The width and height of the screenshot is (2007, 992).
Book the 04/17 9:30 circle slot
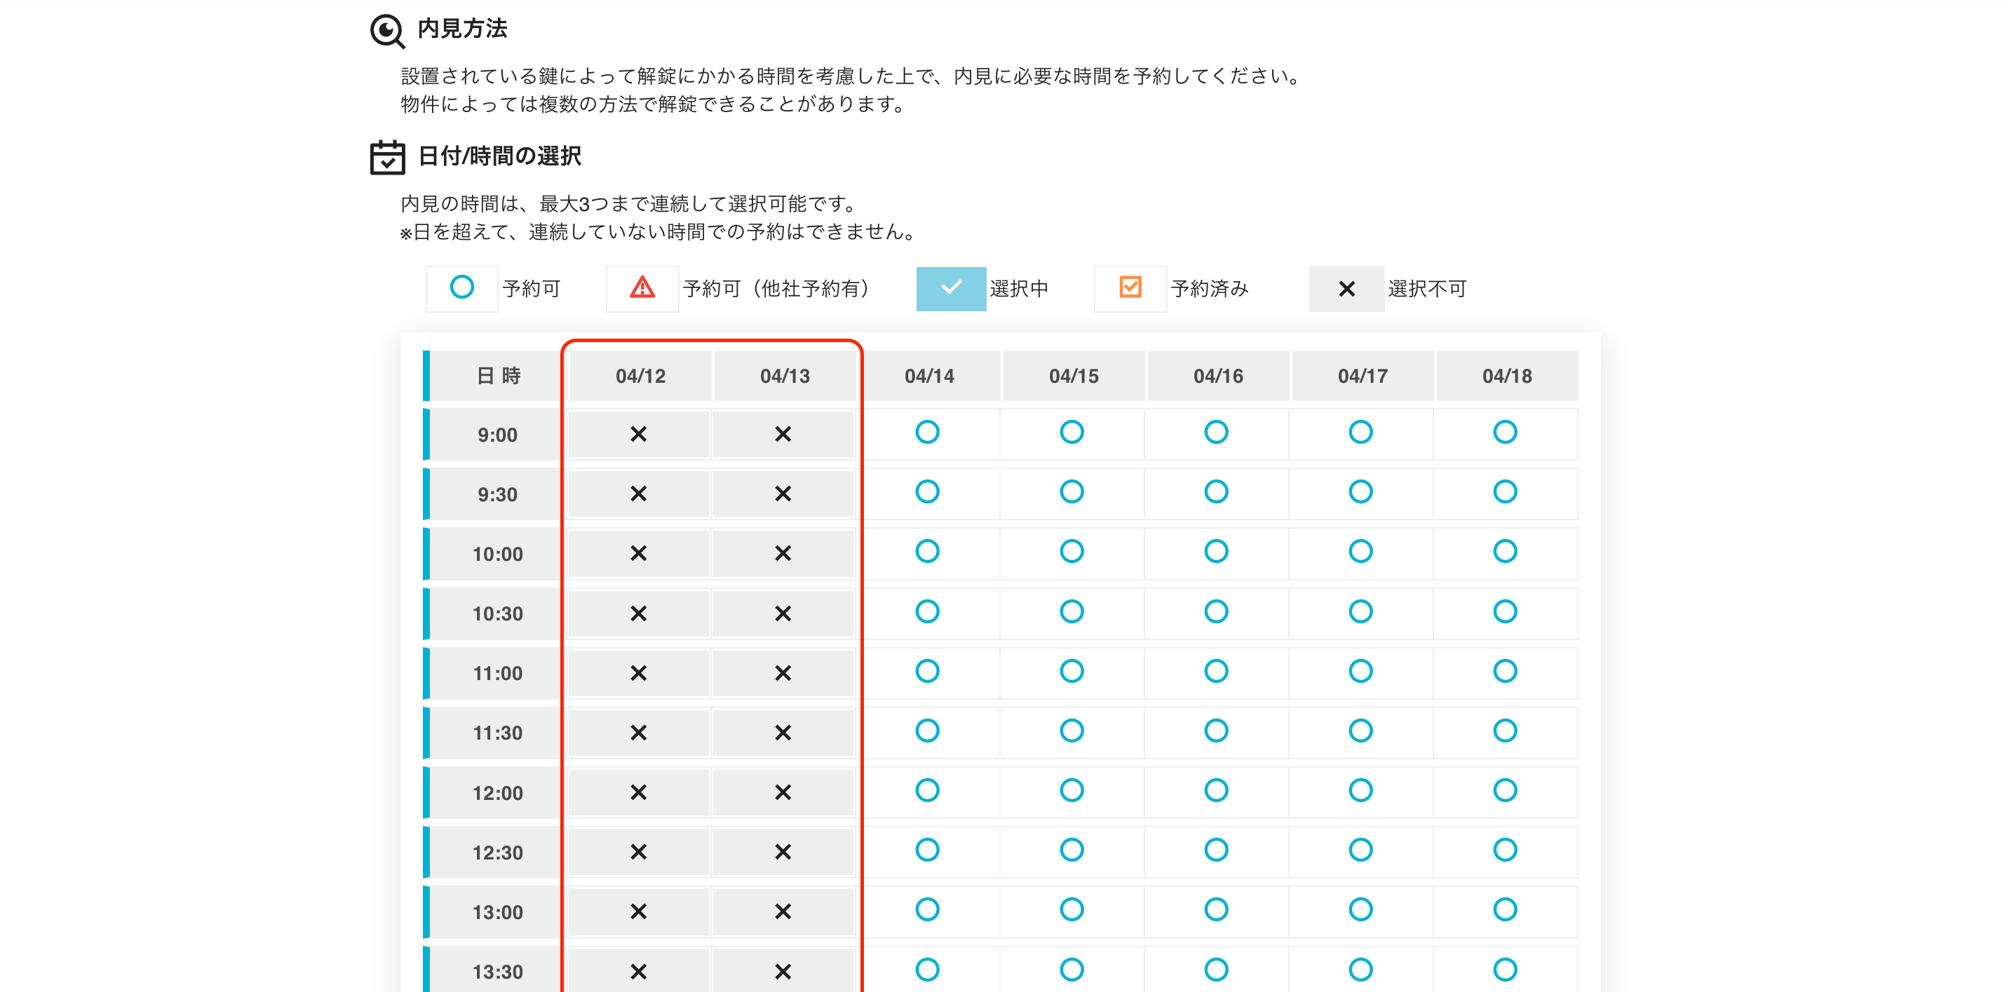[1361, 492]
